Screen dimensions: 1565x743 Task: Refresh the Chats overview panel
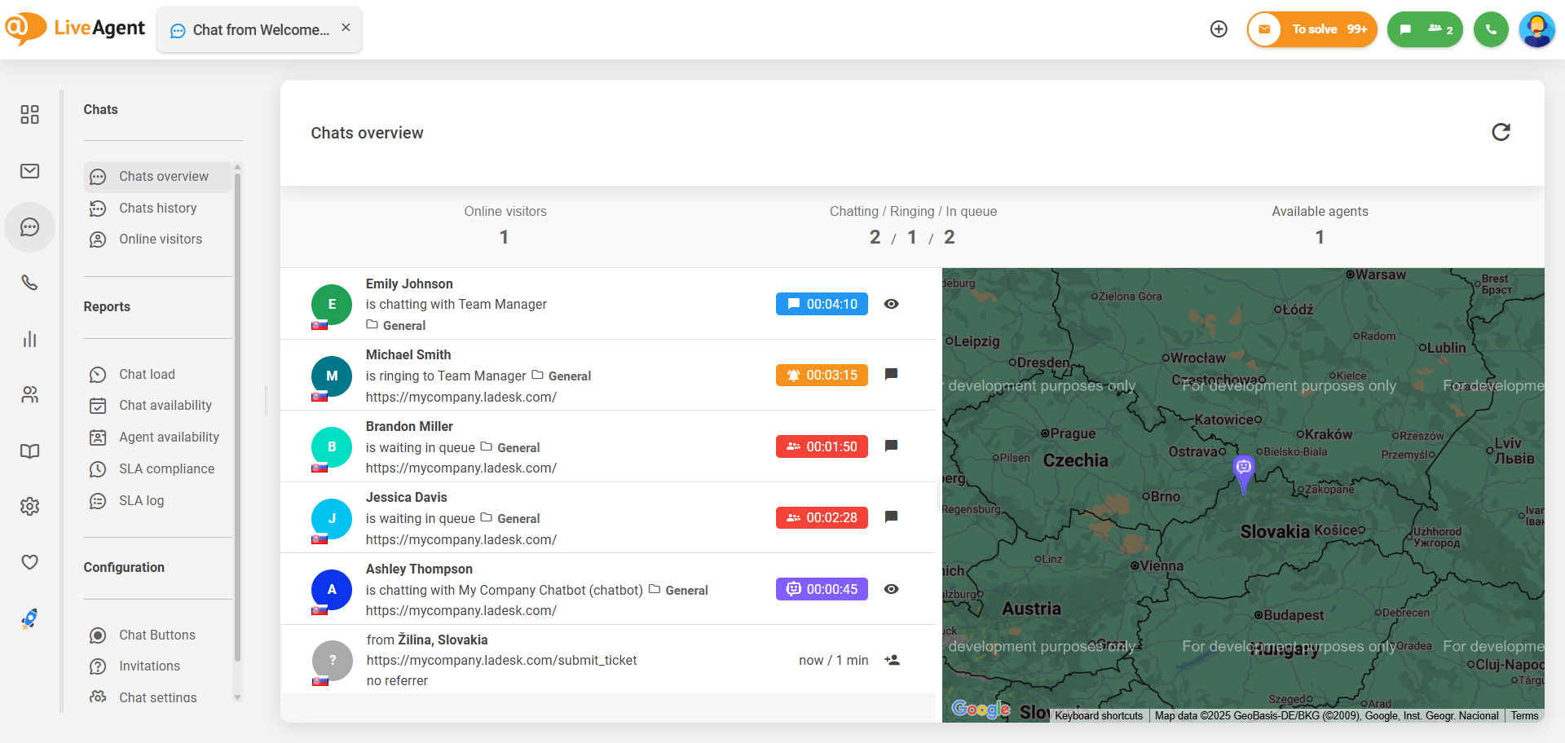(x=1501, y=132)
